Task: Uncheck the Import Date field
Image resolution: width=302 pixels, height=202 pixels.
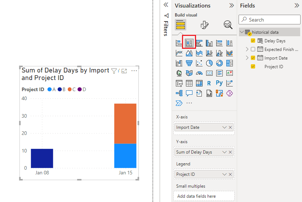Action: 253,58
